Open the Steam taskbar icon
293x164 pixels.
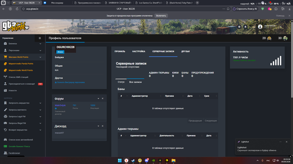coord(133,160)
